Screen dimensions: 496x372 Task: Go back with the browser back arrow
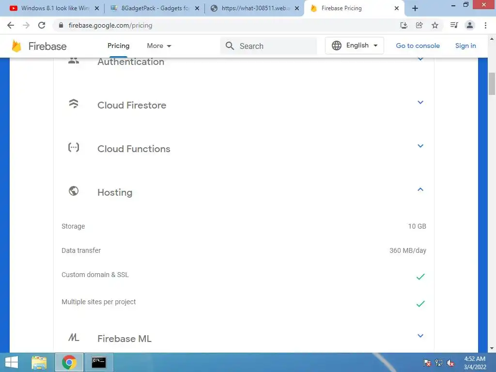click(x=11, y=25)
